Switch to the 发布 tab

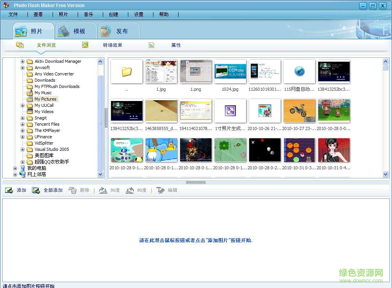click(119, 30)
